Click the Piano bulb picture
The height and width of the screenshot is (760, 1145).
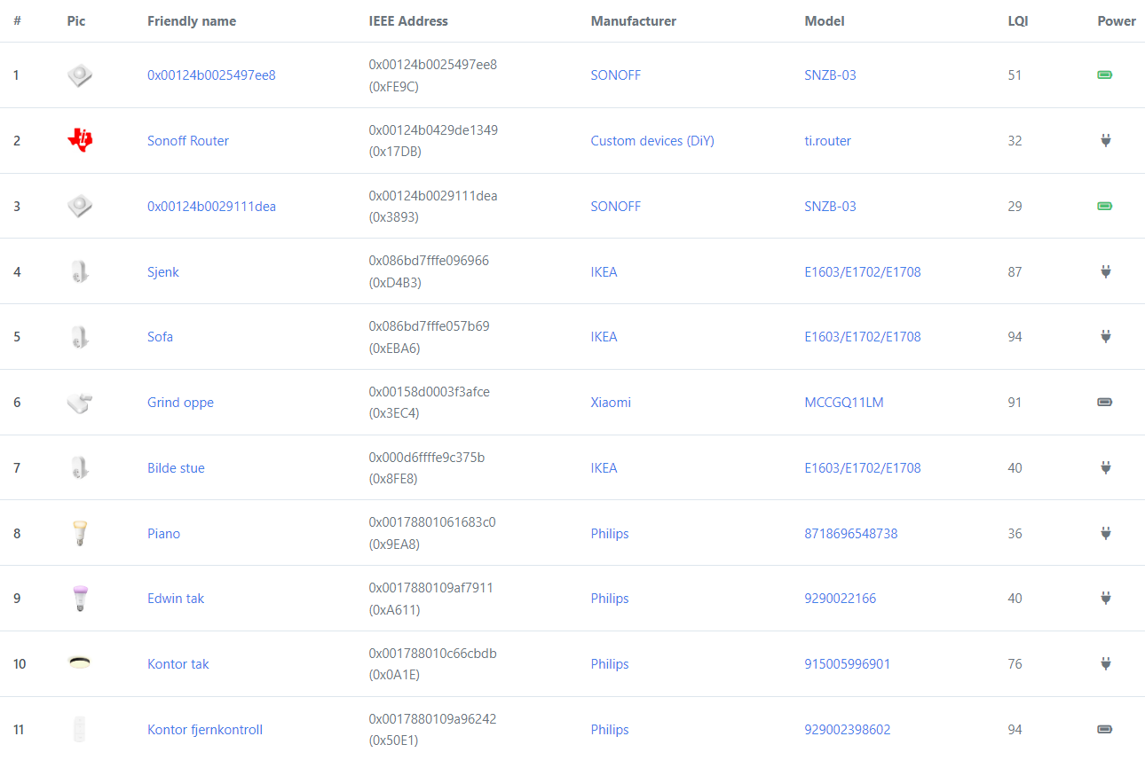78,533
